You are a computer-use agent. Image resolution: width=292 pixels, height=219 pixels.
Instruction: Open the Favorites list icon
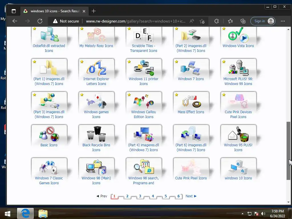coord(230,21)
